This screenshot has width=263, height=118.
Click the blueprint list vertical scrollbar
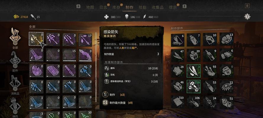96,67
